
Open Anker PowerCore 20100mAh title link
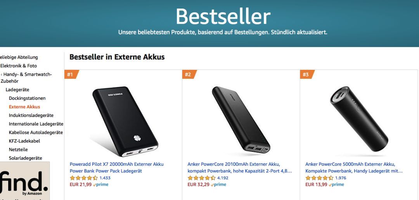coord(234,164)
